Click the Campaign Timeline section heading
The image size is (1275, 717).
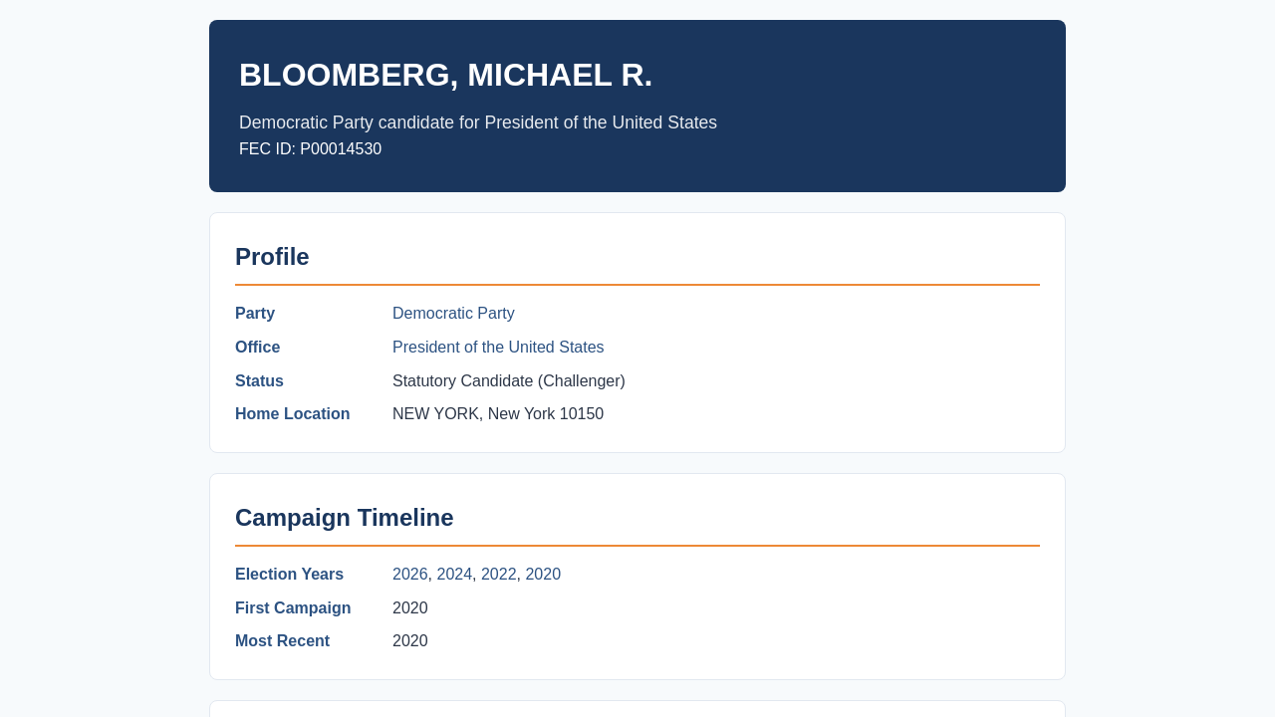(344, 518)
